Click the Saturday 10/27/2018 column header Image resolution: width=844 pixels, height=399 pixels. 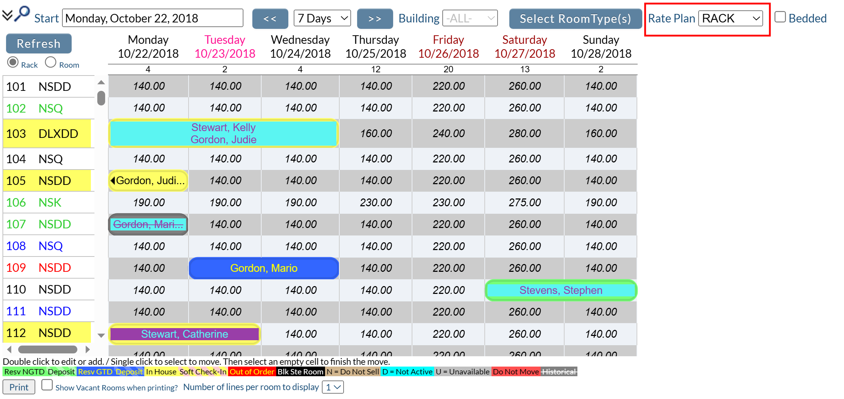525,47
